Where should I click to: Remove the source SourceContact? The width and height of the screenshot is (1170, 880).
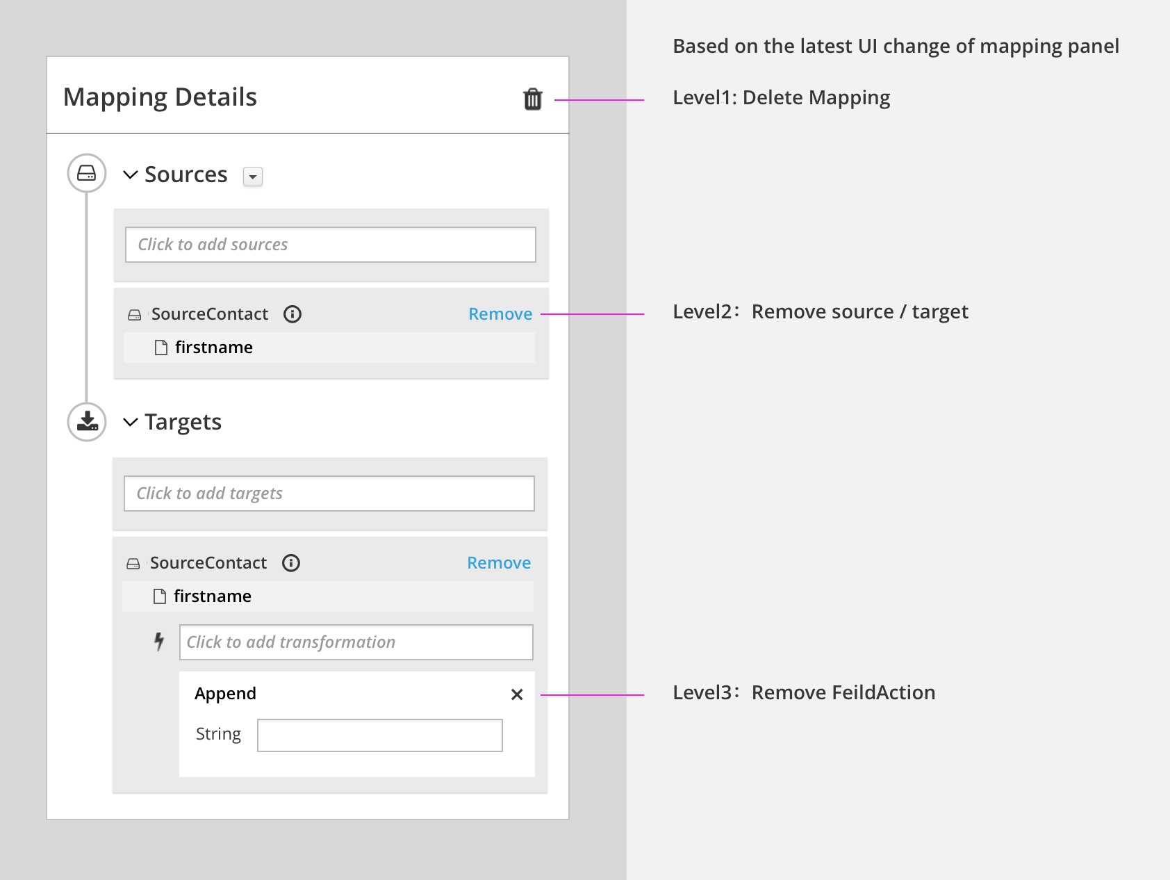[500, 314]
